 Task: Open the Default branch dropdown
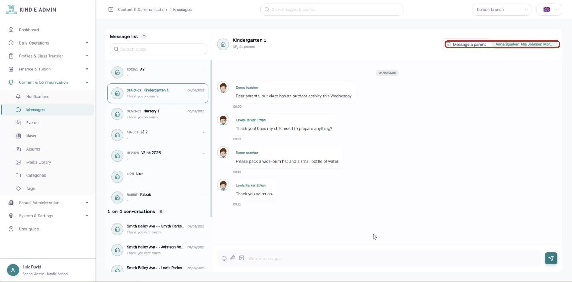(502, 10)
